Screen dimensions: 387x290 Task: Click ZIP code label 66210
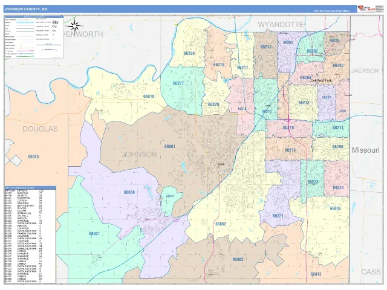(x=288, y=127)
